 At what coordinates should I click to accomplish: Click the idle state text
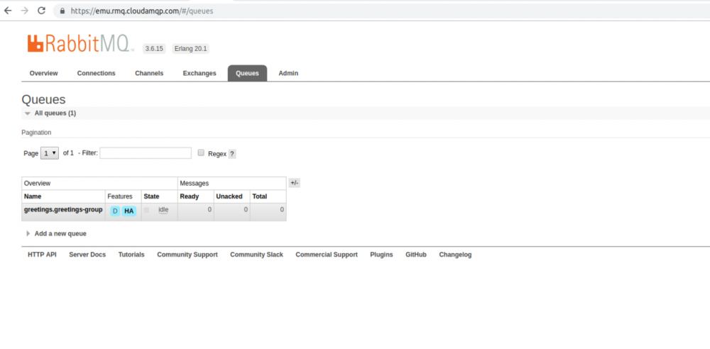(x=163, y=210)
